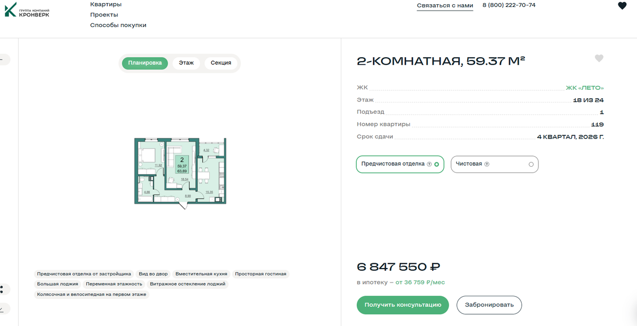Click the Забронировать button
The image size is (637, 326).
(x=489, y=305)
